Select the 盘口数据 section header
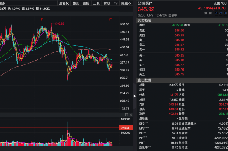Screen dimensions: 228x151 [182, 80]
